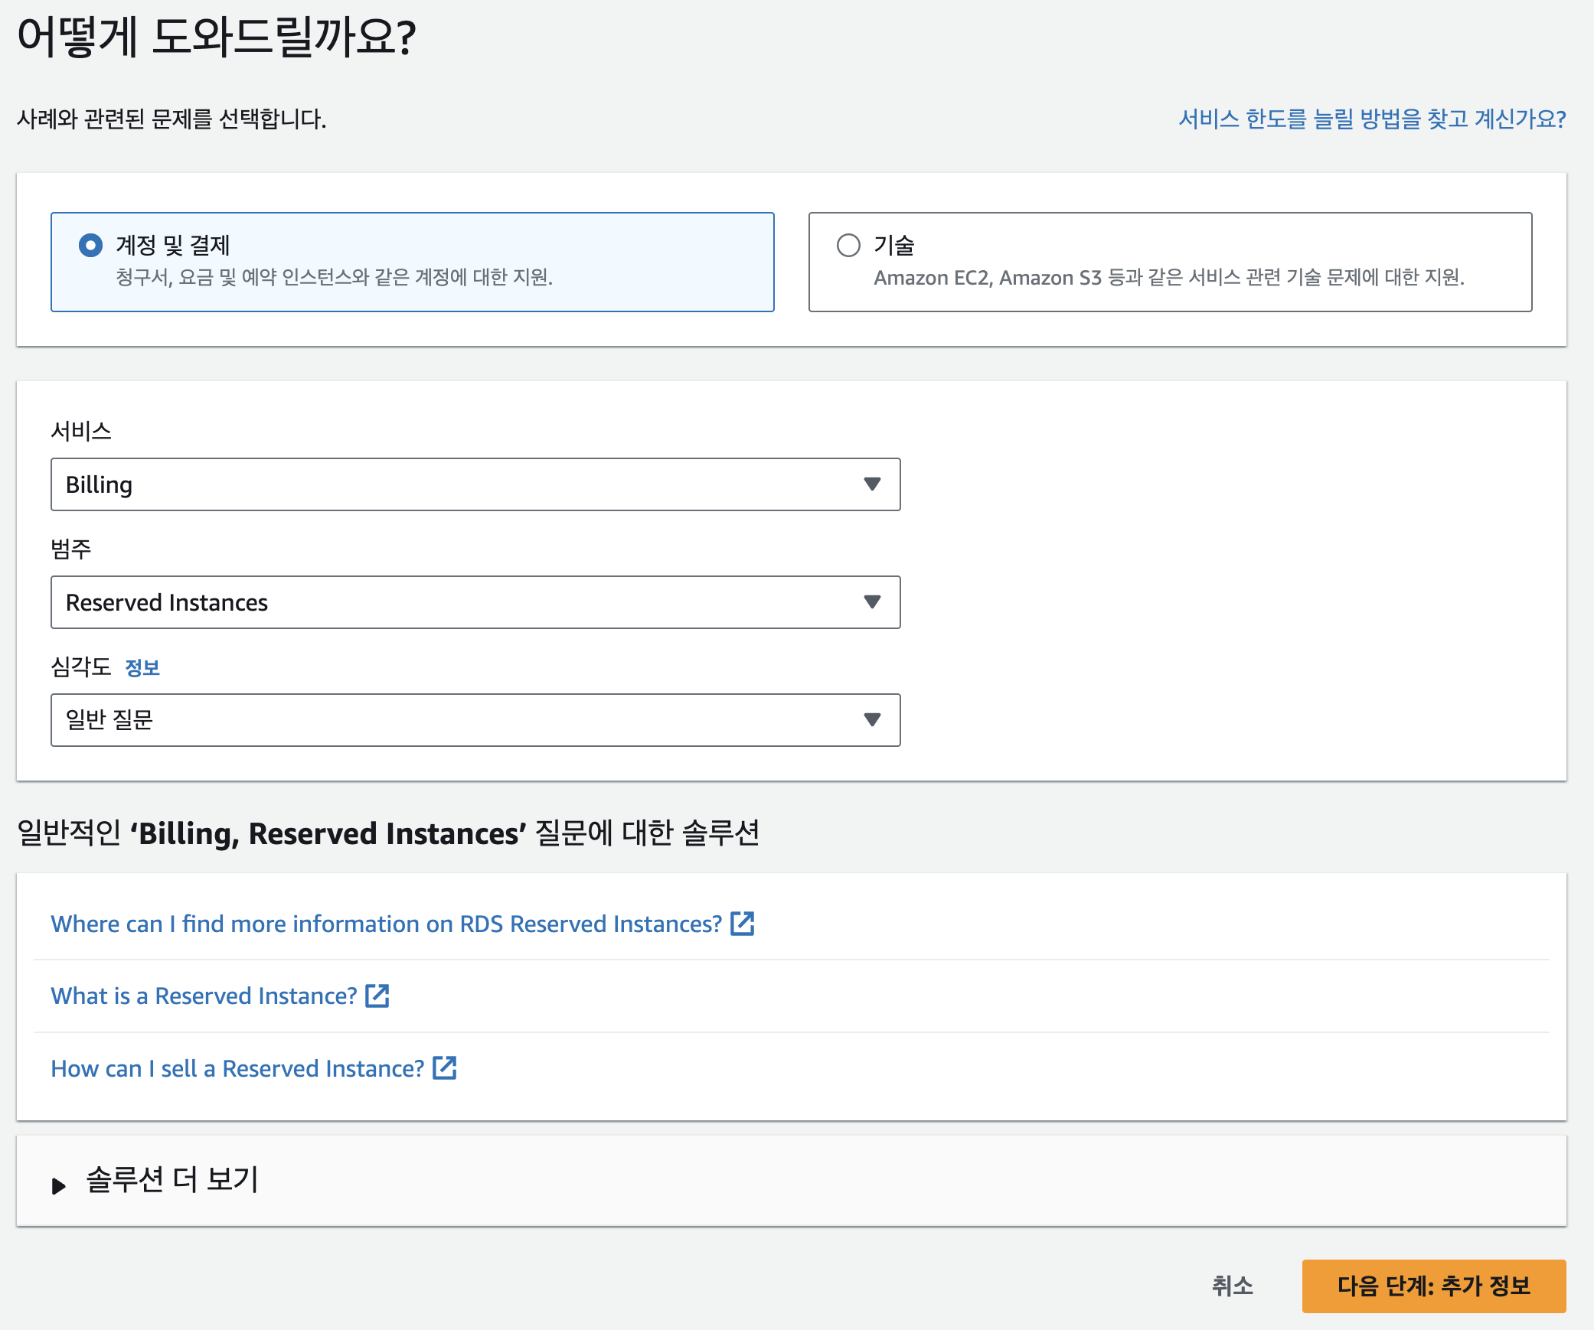
Task: Open 'How can I sell a Reserved Instance?'
Action: click(x=237, y=1068)
